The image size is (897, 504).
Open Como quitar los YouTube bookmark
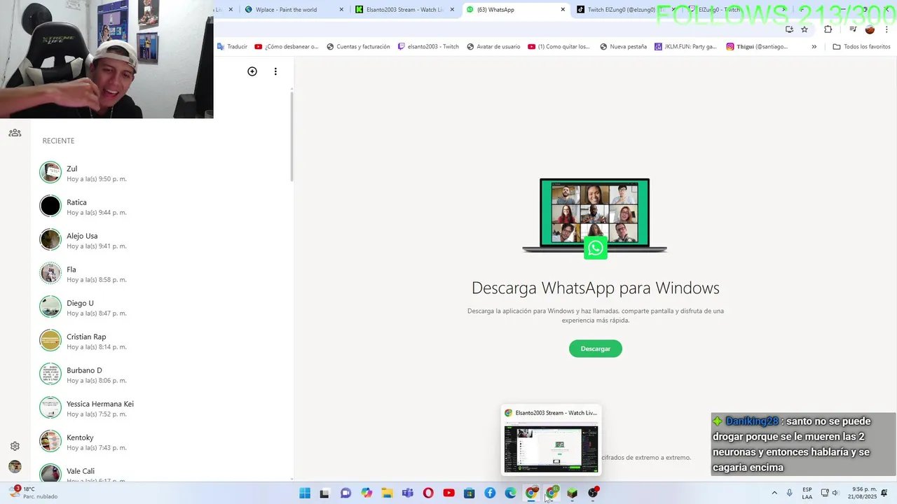(x=559, y=47)
